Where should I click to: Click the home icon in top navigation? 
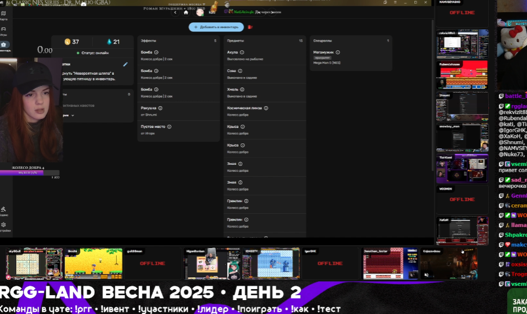186,12
